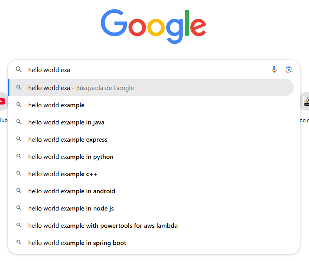This screenshot has width=309, height=261.
Task: Click the partially visible right shortcut thumbnail
Action: click(x=306, y=102)
